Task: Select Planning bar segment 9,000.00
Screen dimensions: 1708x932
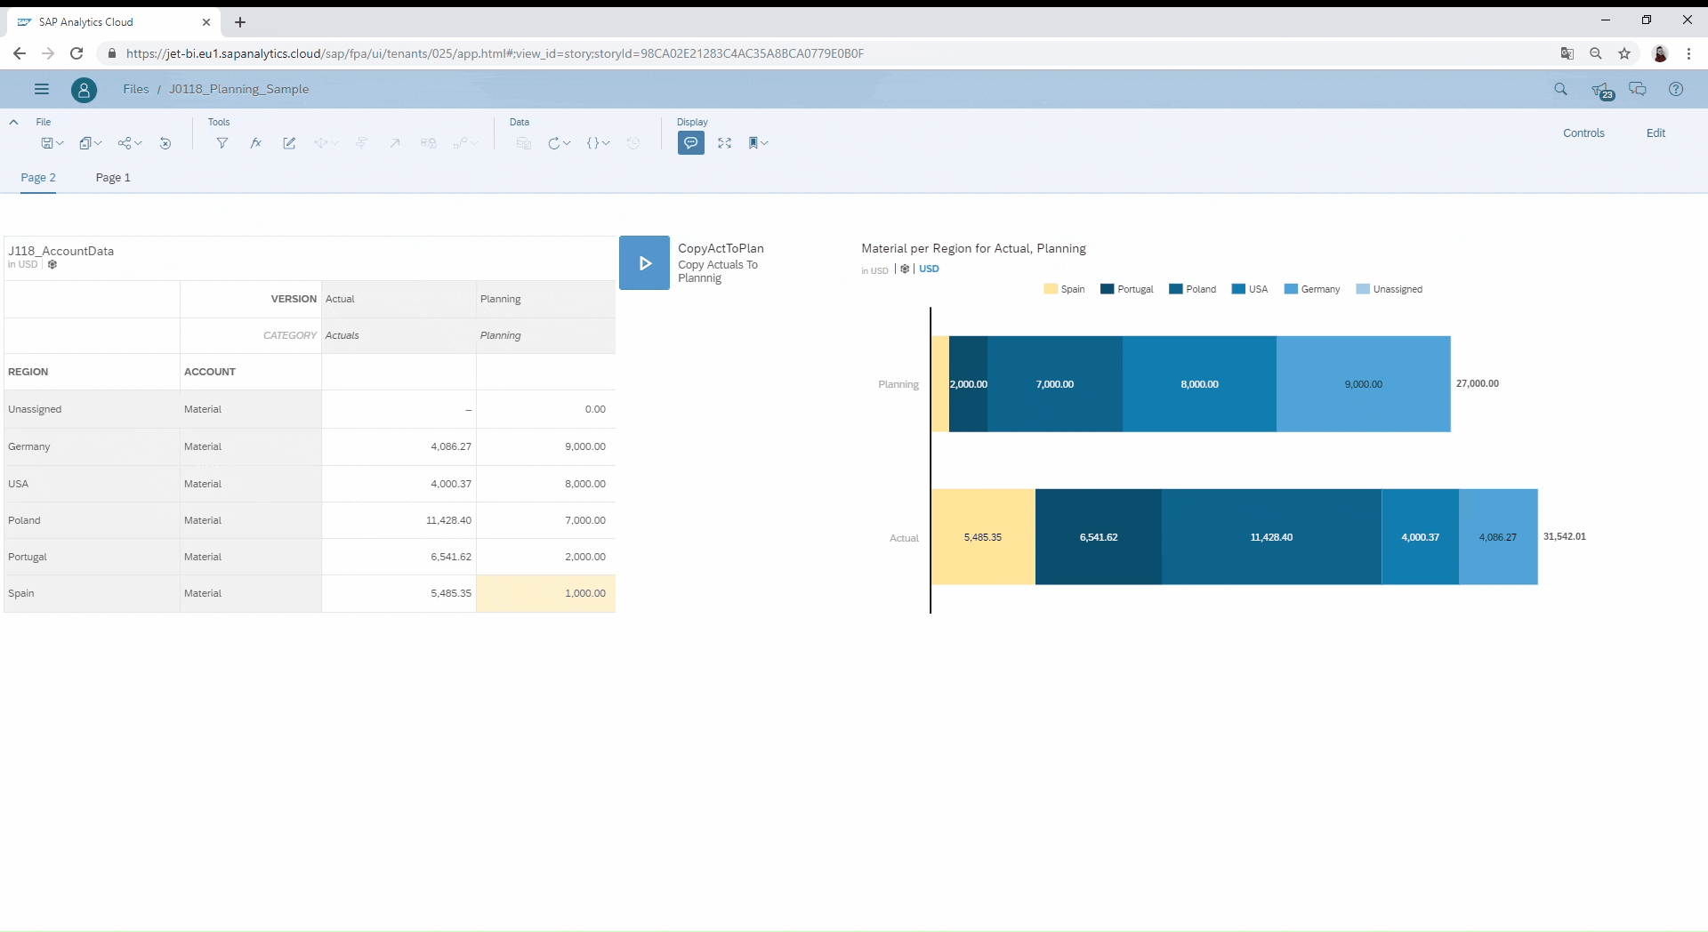Action: [1364, 384]
